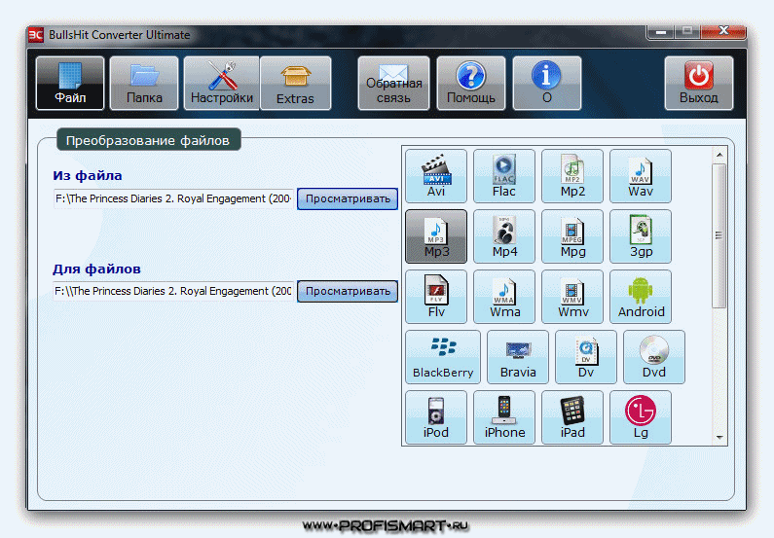This screenshot has height=538, width=774.
Task: Pick the Android device preset
Action: point(641,297)
